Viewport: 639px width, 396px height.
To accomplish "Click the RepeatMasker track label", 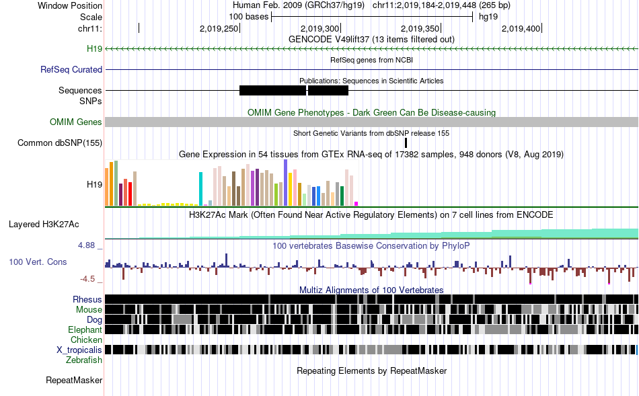I will [74, 380].
